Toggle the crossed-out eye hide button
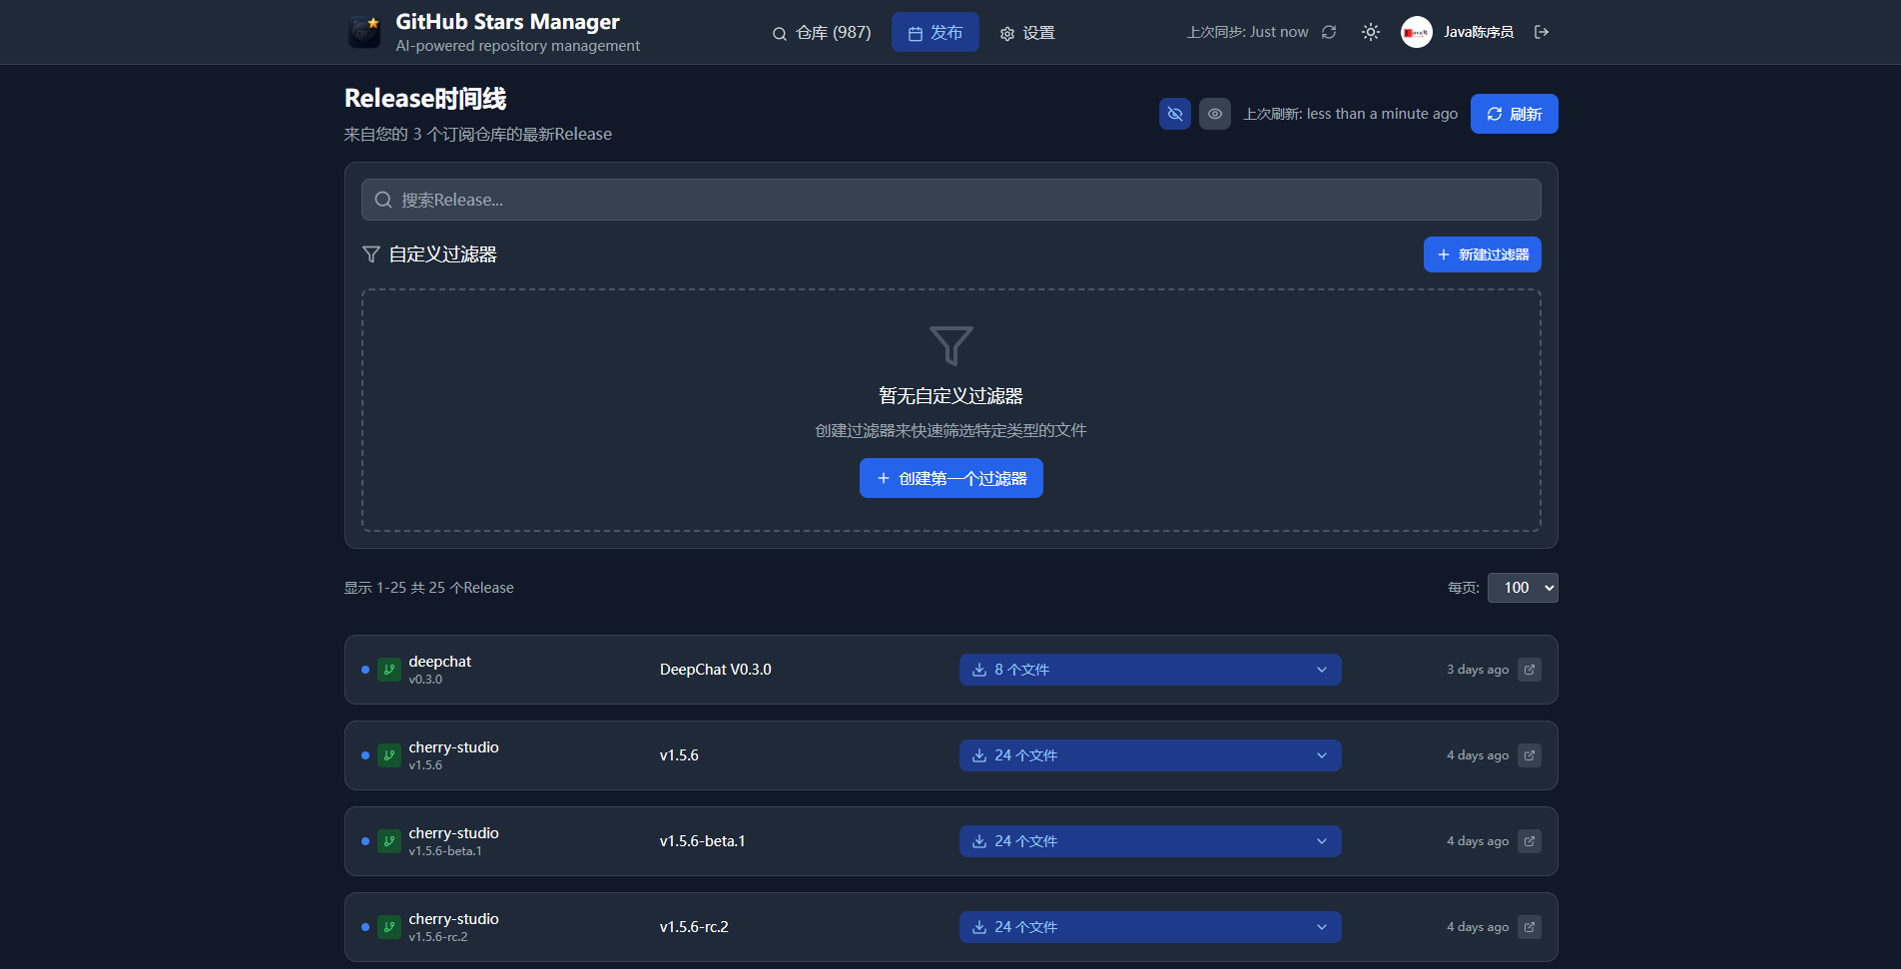The width and height of the screenshot is (1901, 969). [1175, 114]
